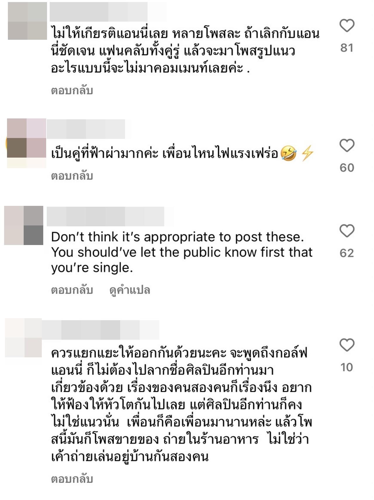Open the second commenter's avatar

[x=27, y=143]
